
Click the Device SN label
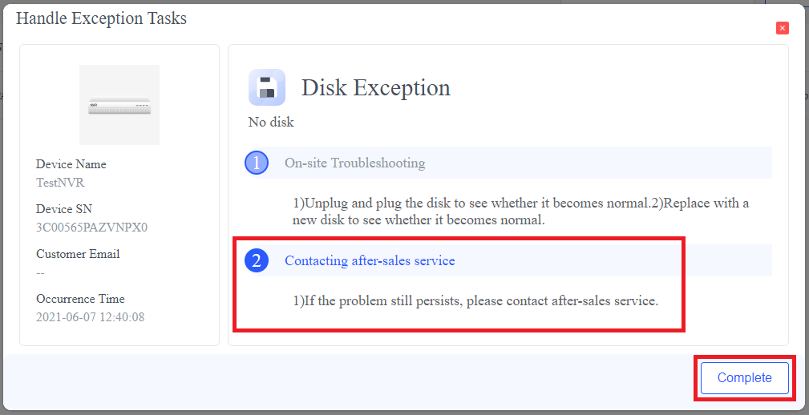(x=64, y=209)
